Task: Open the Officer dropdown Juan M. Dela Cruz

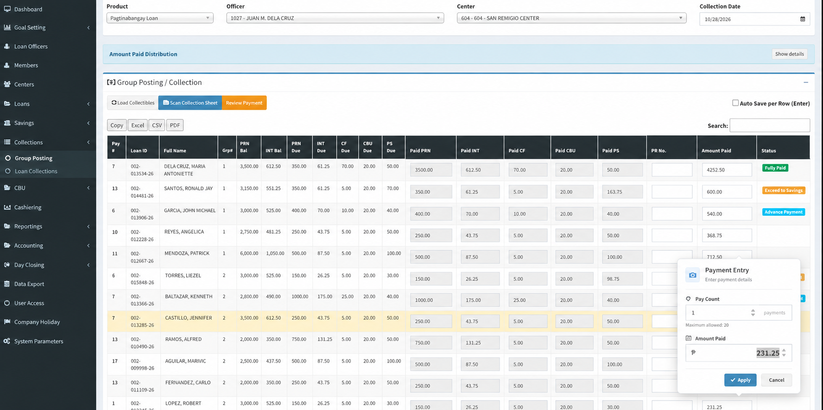Action: [x=335, y=18]
